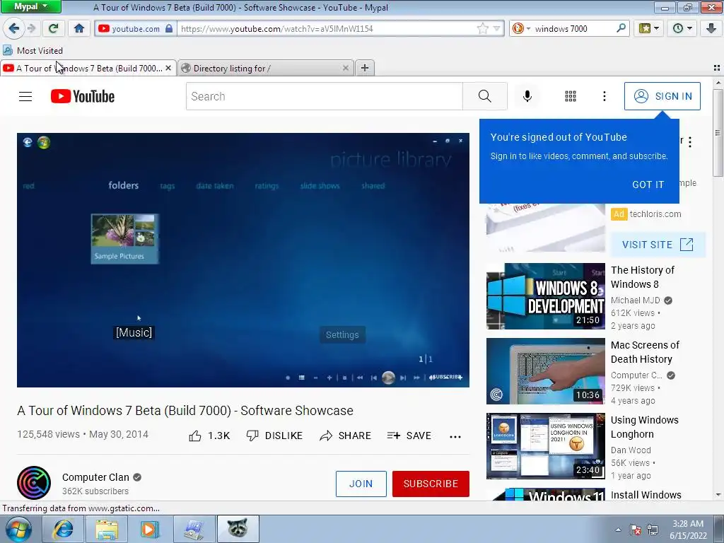Viewport: 724px width, 543px height.
Task: Open the Mac Screens of Death History thumbnail
Action: (546, 370)
